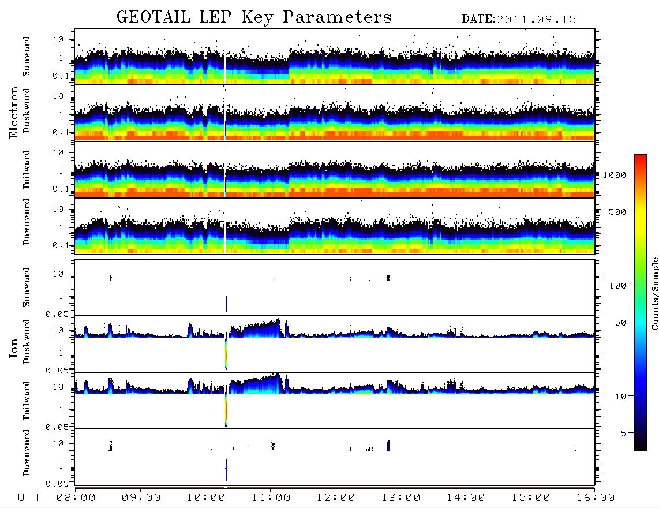Click the '0.05' tick of Ion Dawnward panel
This screenshot has height=508, width=659.
(57, 484)
